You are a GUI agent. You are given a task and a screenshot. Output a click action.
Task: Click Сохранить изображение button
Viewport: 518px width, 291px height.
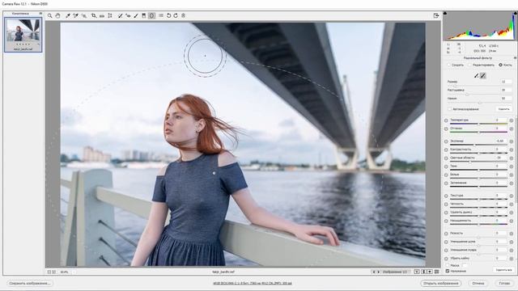[x=30, y=283]
